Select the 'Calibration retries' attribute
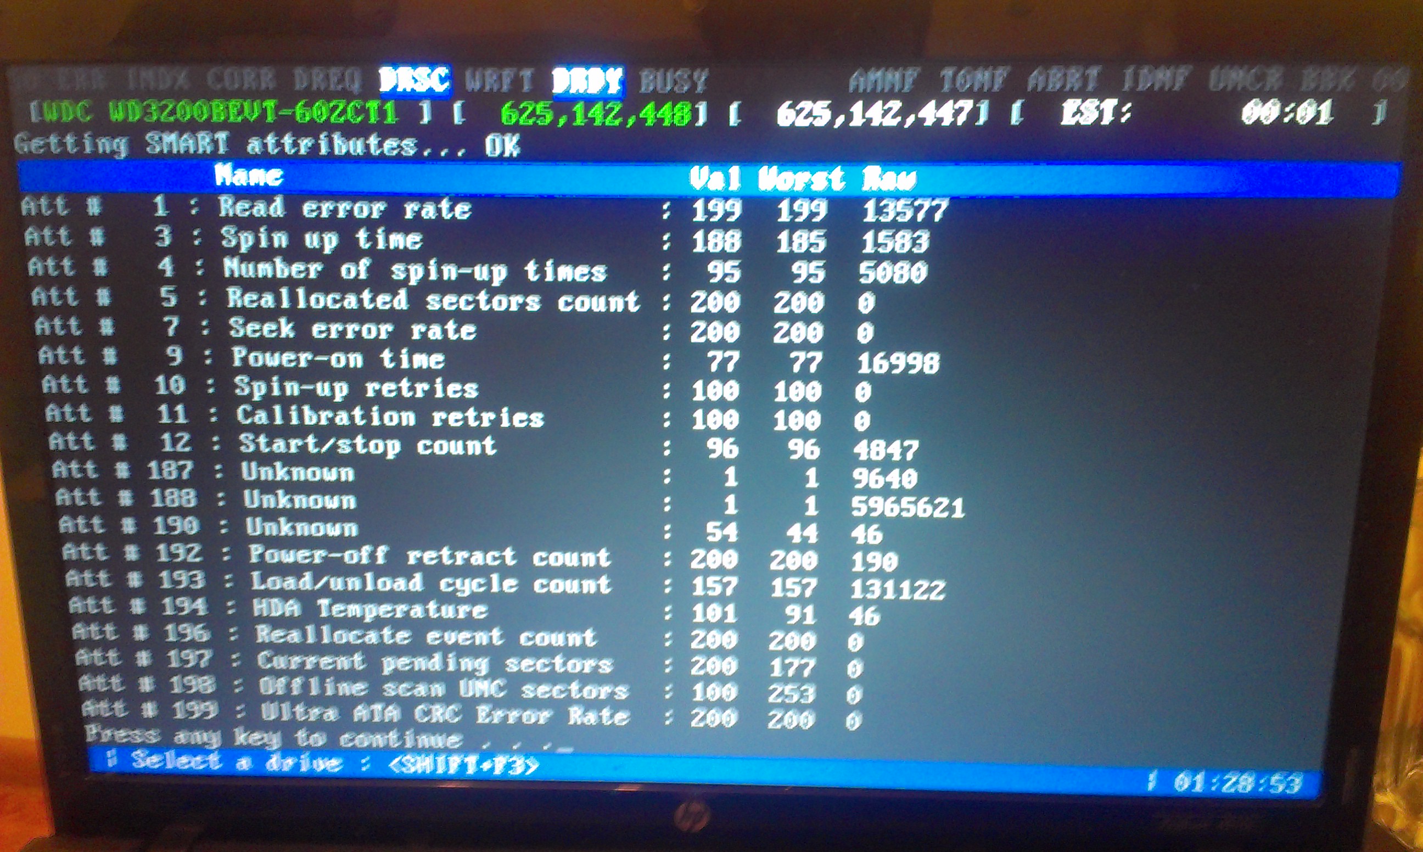The height and width of the screenshot is (852, 1423). click(x=390, y=417)
